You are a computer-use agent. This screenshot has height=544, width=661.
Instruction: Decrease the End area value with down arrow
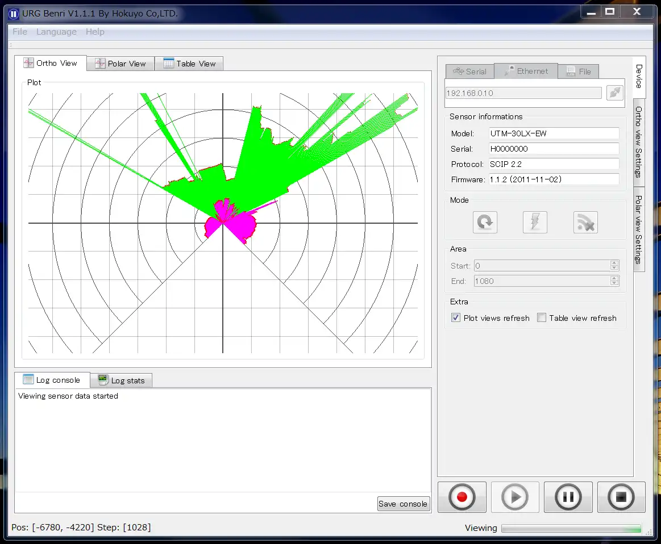614,283
